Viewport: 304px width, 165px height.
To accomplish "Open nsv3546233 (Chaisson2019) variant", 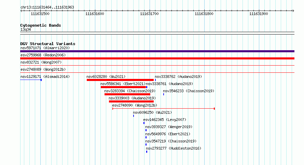I will [189, 91].
